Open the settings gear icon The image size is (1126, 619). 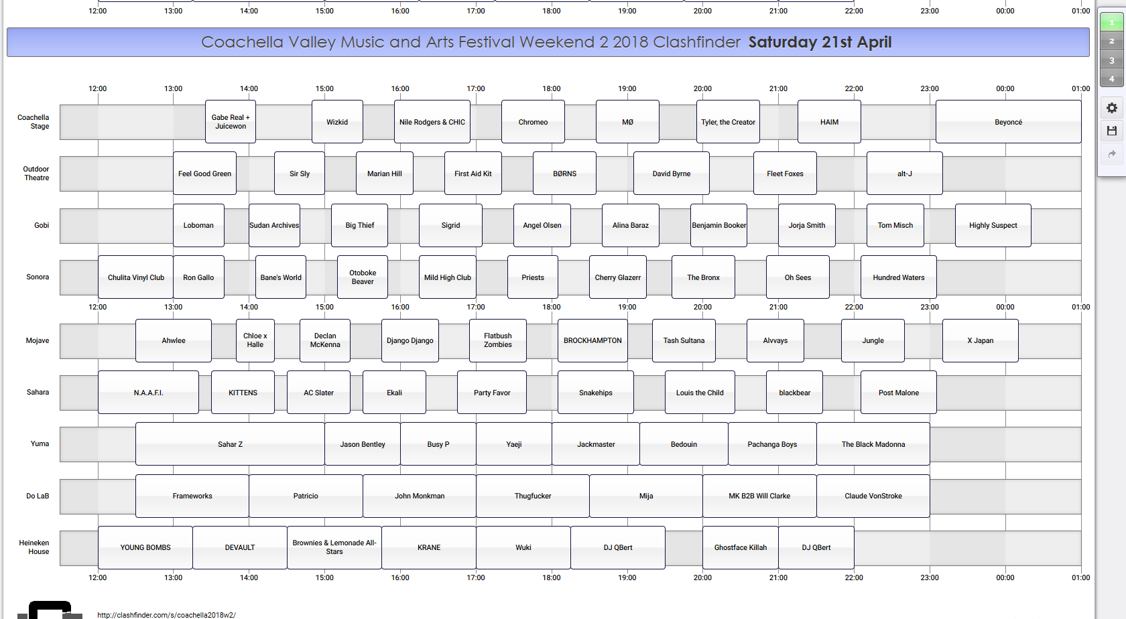(1112, 108)
